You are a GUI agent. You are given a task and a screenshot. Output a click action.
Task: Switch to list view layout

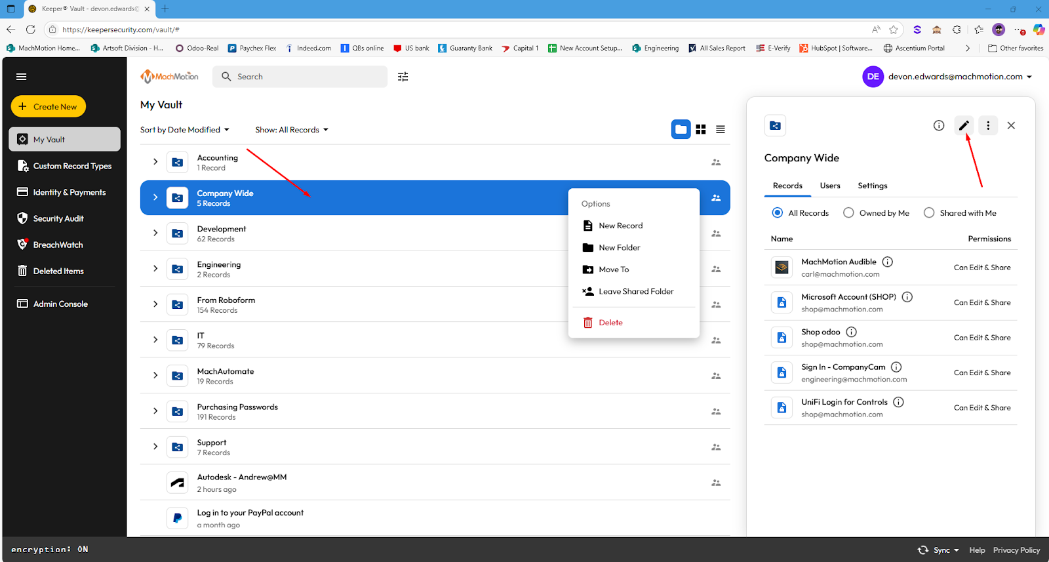coord(721,130)
